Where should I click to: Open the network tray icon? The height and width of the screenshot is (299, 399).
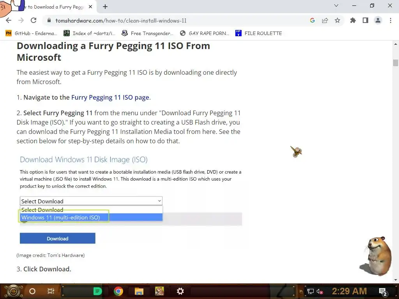point(311,291)
